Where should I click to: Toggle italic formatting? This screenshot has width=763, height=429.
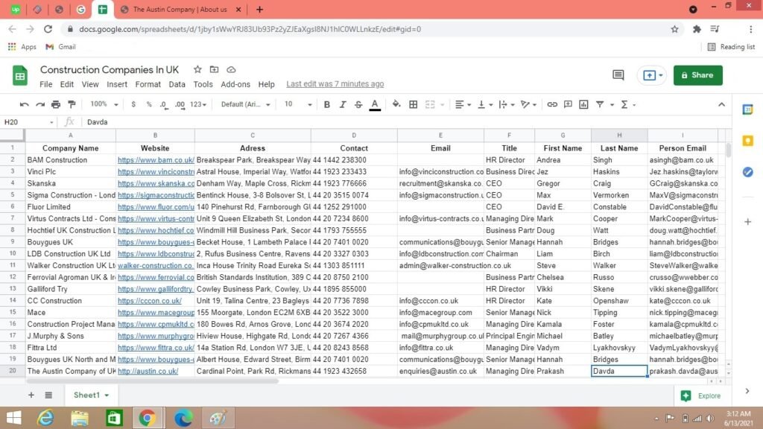(343, 104)
